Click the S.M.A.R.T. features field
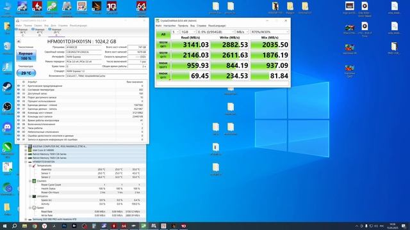The image size is (410, 230). (x=107, y=76)
